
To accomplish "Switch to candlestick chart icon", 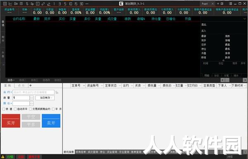I will point(16,4).
